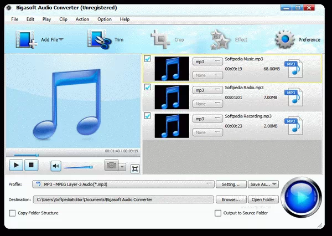Click the window resize grip
This screenshot has width=332, height=236.
[x=321, y=225]
